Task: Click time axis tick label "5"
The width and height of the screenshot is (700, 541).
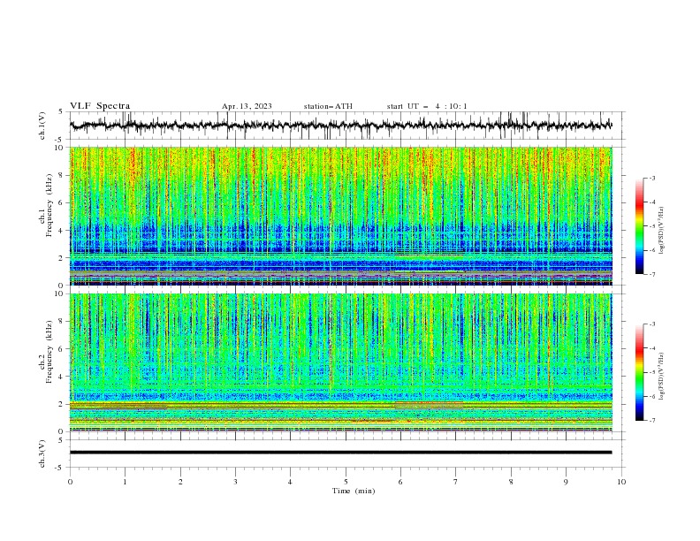Action: click(x=346, y=482)
